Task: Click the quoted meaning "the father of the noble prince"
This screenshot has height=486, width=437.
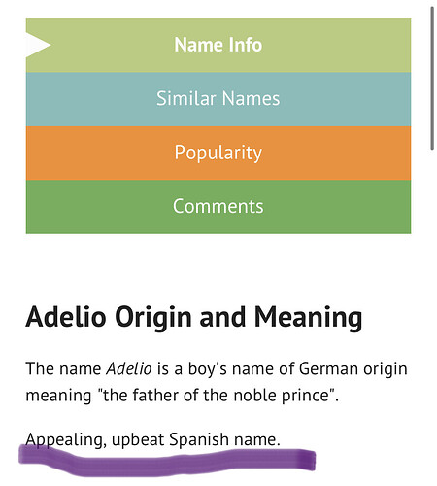Action: (x=217, y=396)
